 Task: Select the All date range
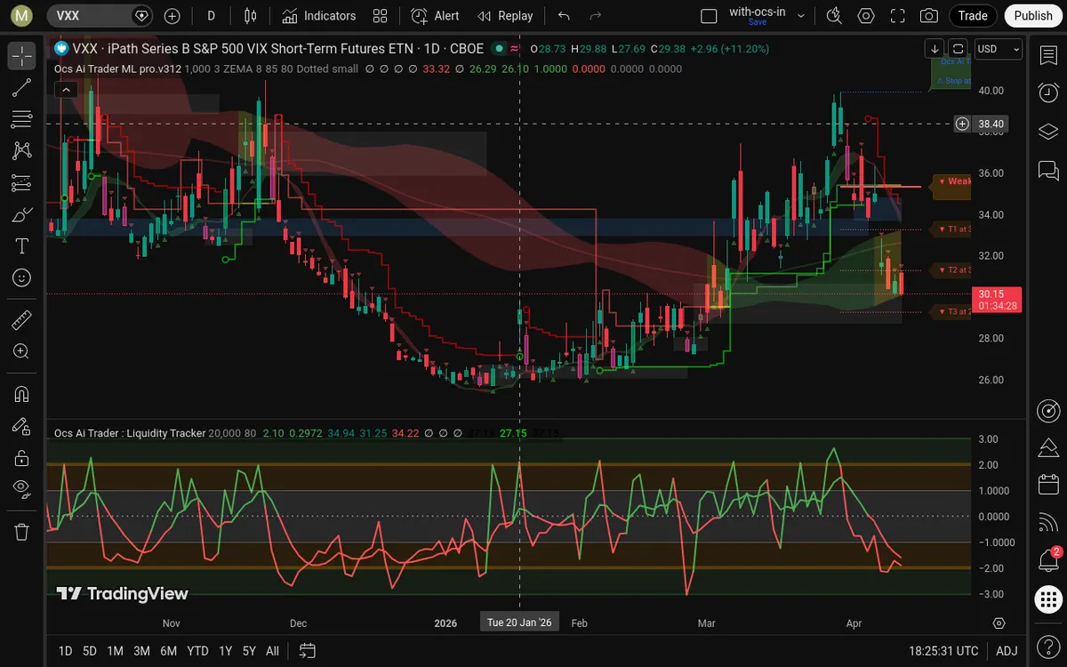pos(273,651)
